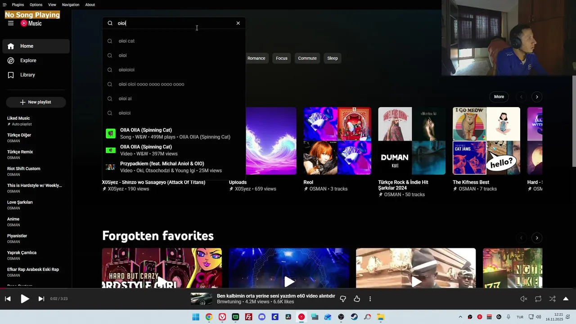Open the Explore page
This screenshot has height=324, width=576.
(36, 60)
